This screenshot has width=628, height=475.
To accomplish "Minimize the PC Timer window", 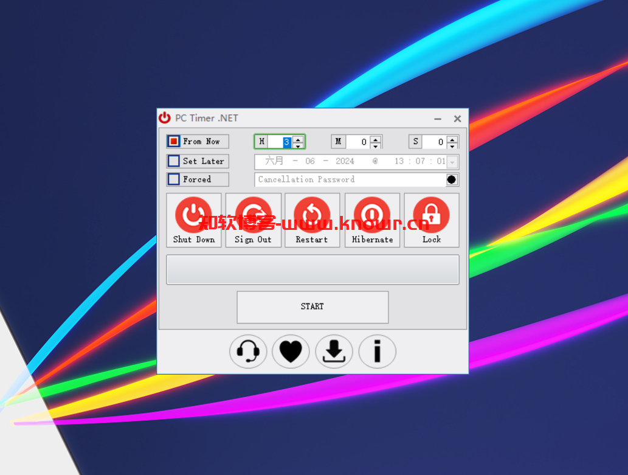I will tap(438, 119).
